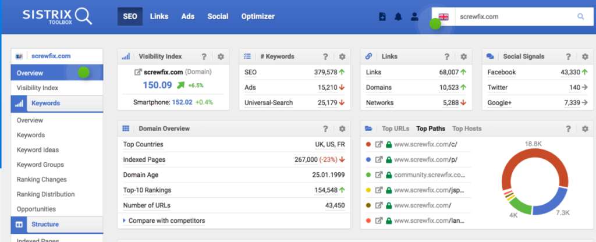The width and height of the screenshot is (596, 242).
Task: Open help for Domain Overview box
Action: point(325,129)
